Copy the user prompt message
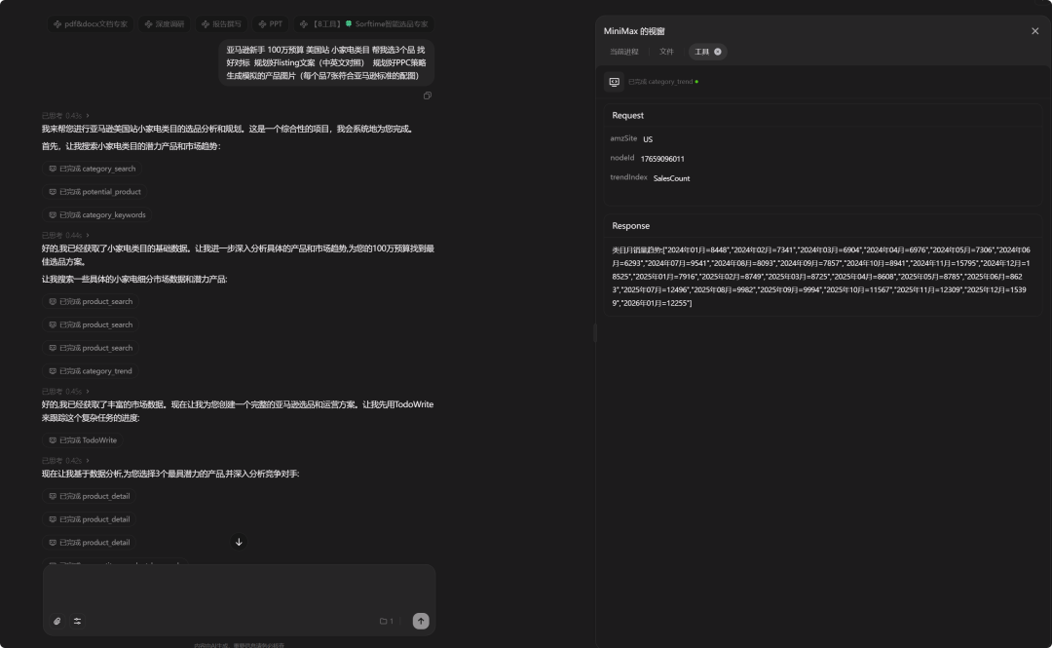The width and height of the screenshot is (1052, 648). pos(427,95)
